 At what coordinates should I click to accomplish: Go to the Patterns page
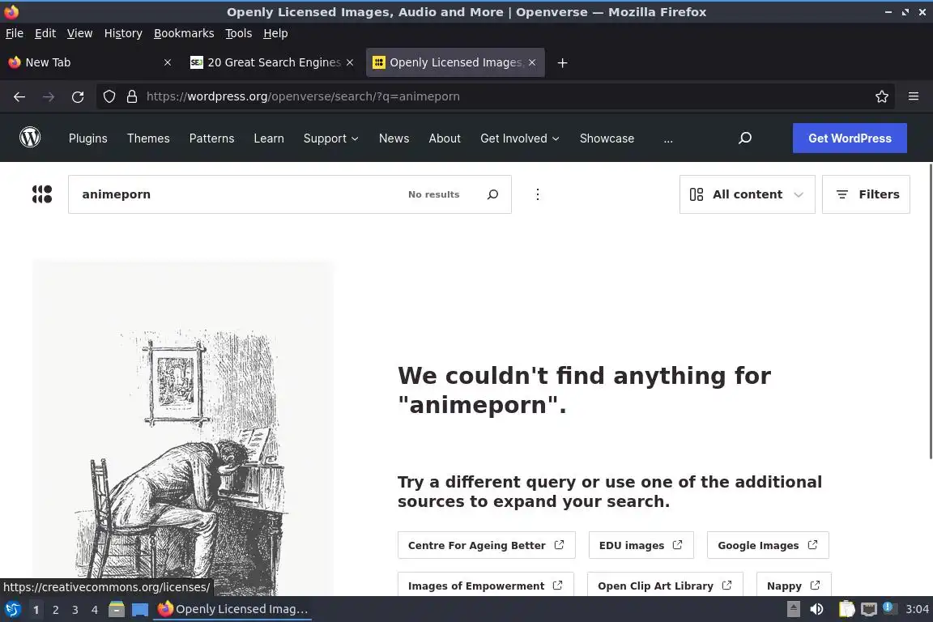click(x=212, y=138)
